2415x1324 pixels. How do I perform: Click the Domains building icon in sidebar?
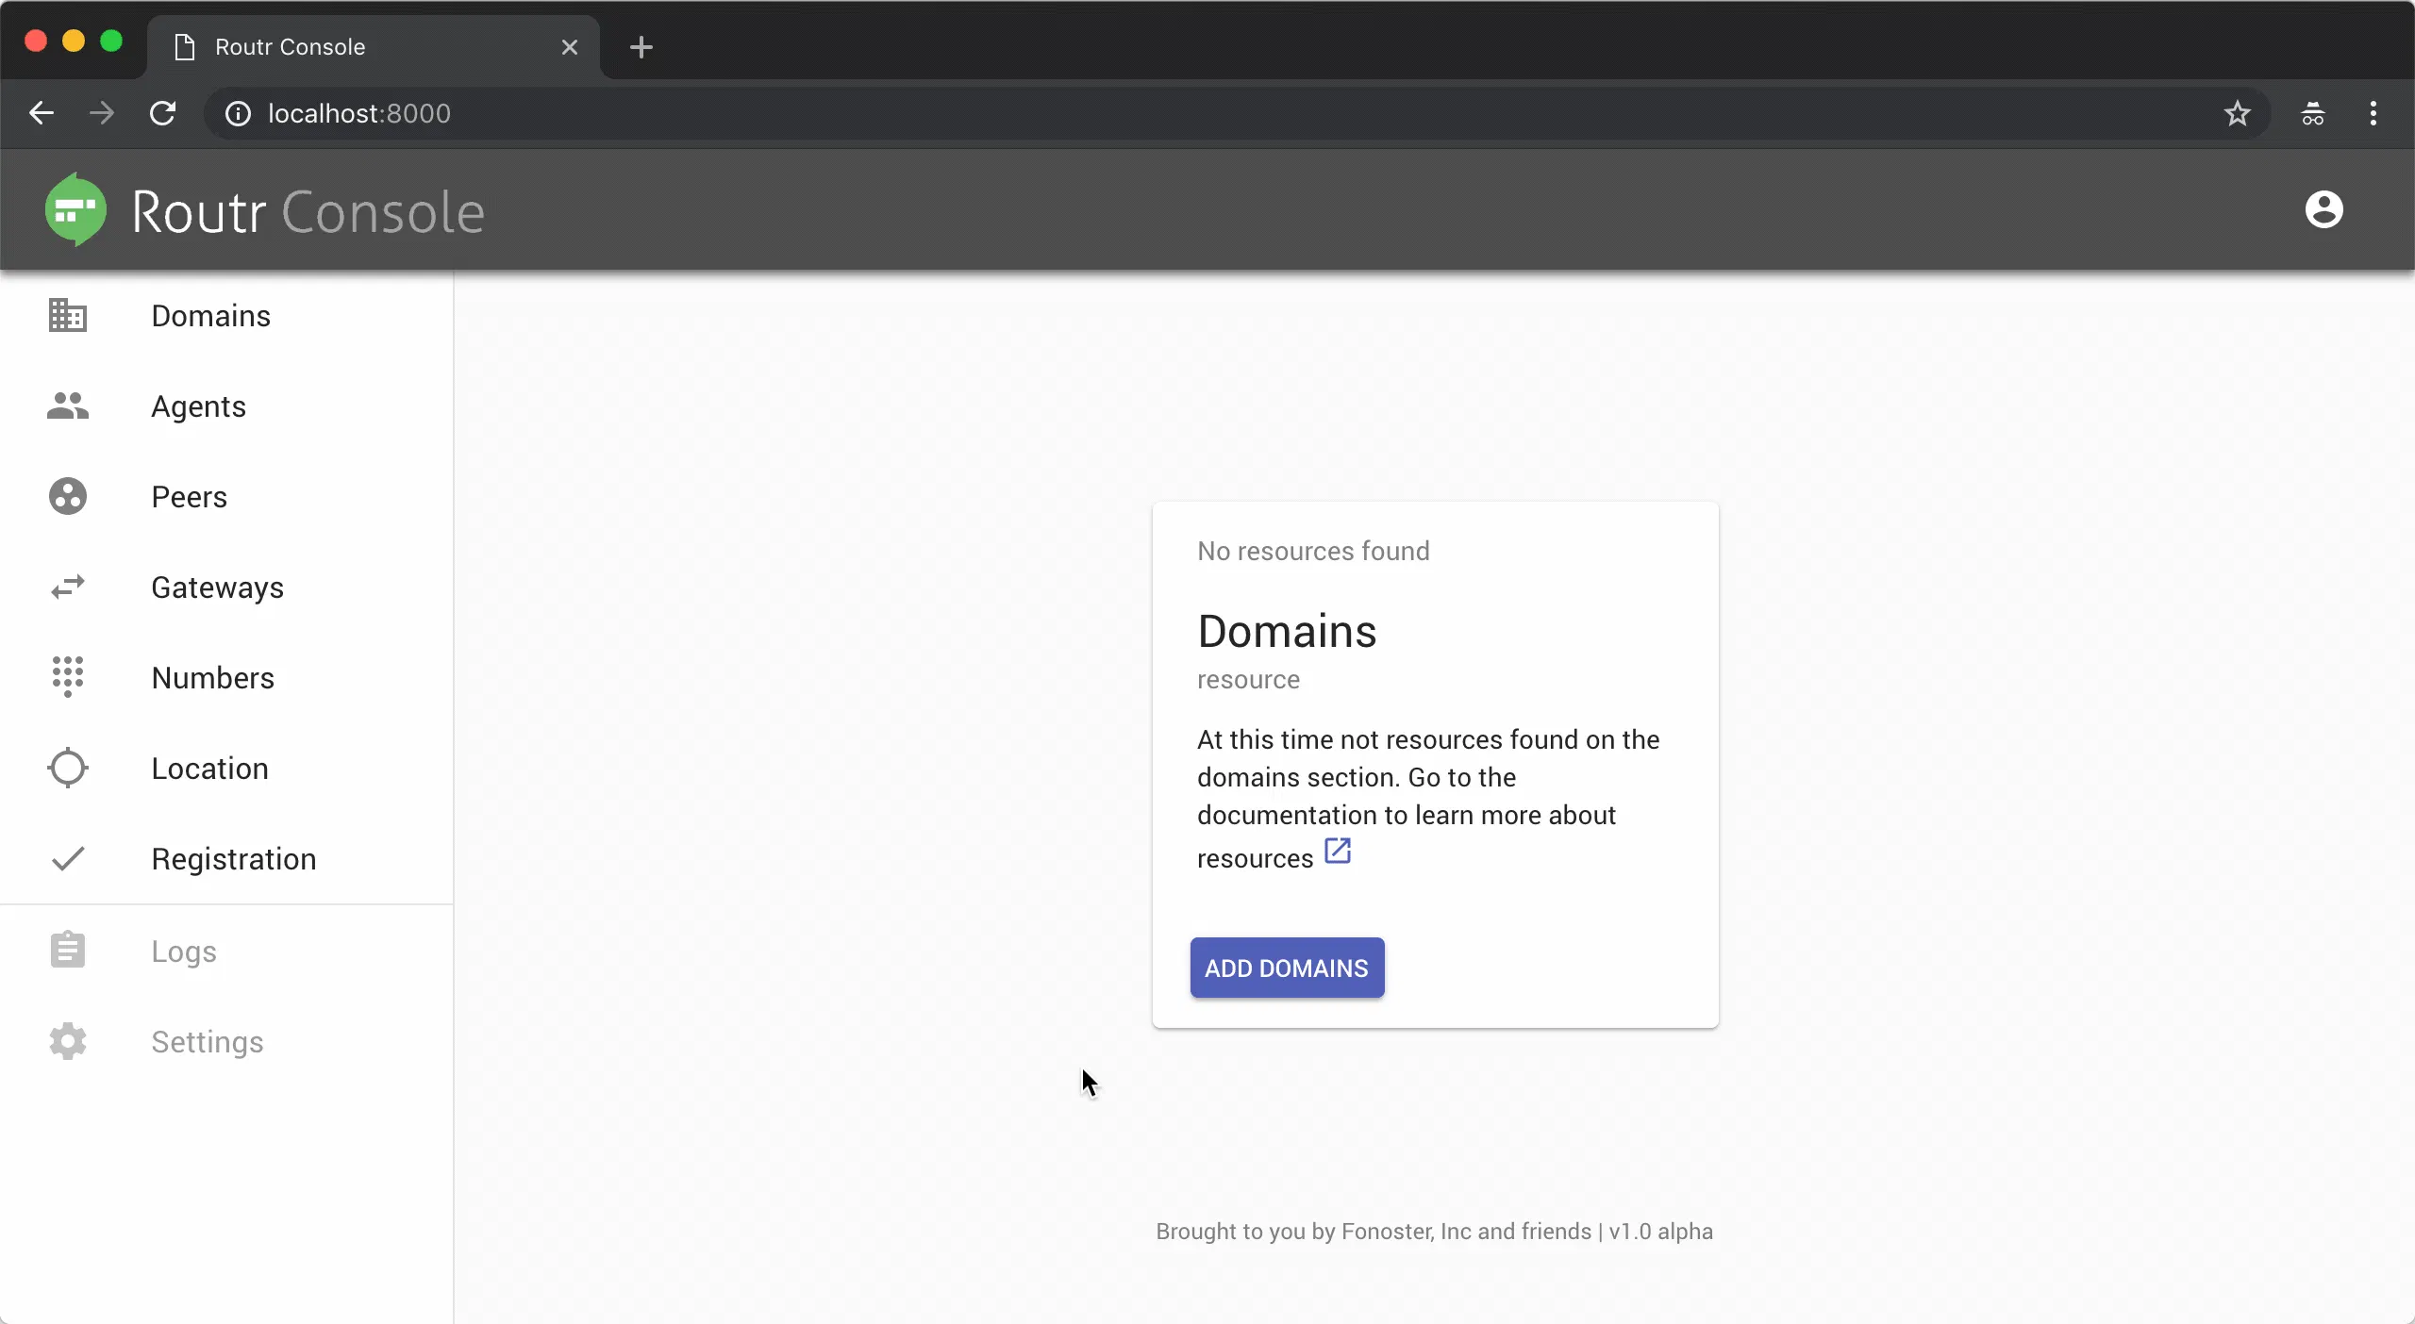tap(68, 316)
